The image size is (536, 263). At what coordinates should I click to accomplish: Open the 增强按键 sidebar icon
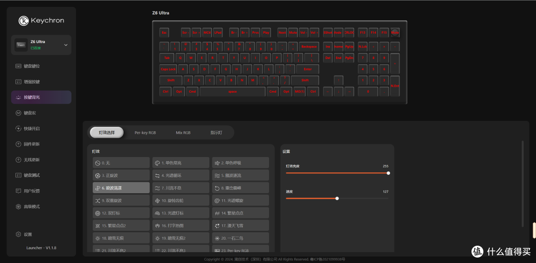18,82
